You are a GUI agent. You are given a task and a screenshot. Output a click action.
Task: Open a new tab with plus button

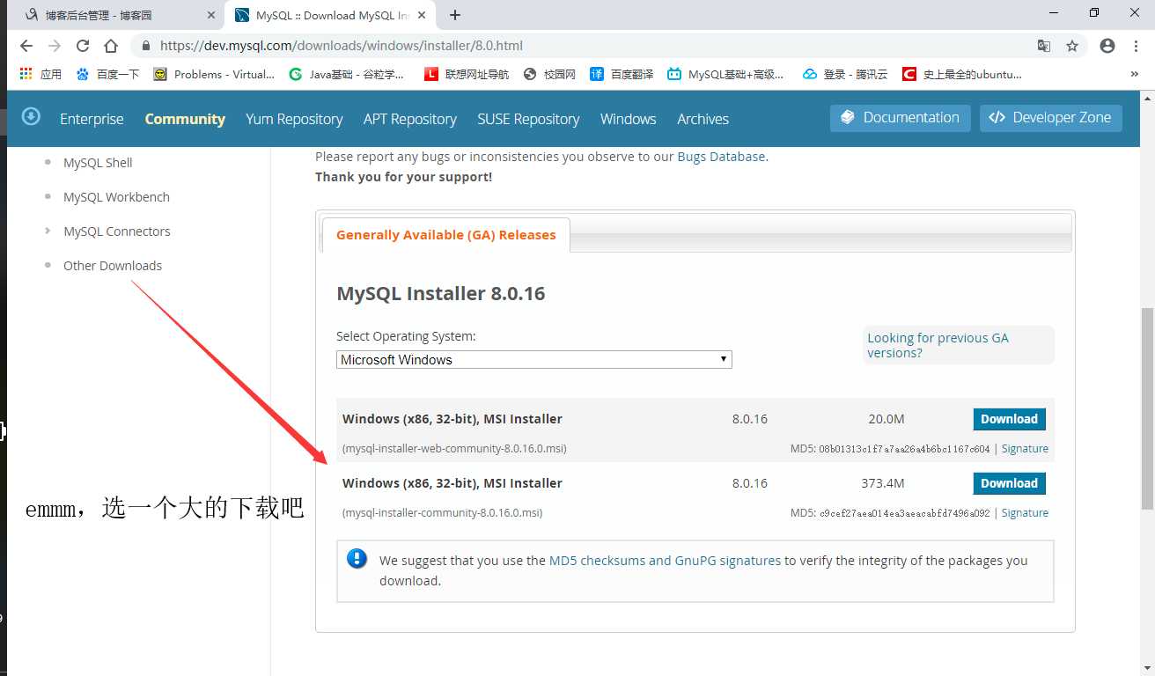click(455, 15)
